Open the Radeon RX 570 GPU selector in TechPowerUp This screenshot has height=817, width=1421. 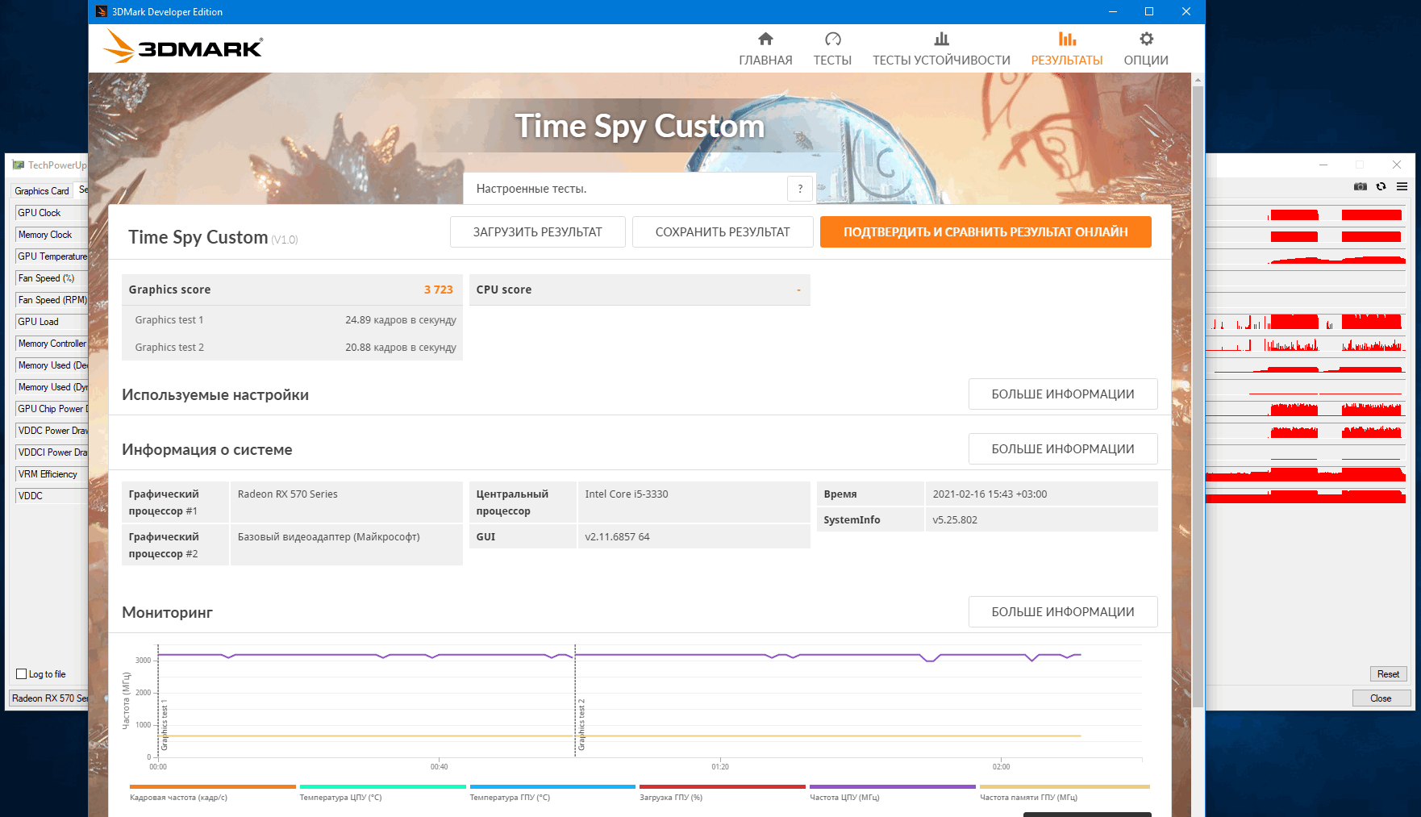point(49,698)
